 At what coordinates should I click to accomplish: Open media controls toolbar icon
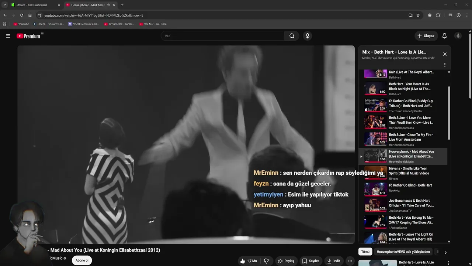click(450, 15)
